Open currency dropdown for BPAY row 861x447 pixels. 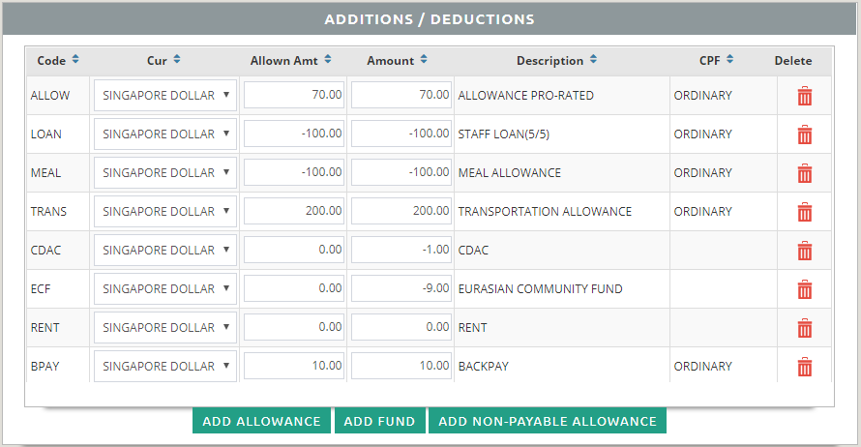coord(165,366)
